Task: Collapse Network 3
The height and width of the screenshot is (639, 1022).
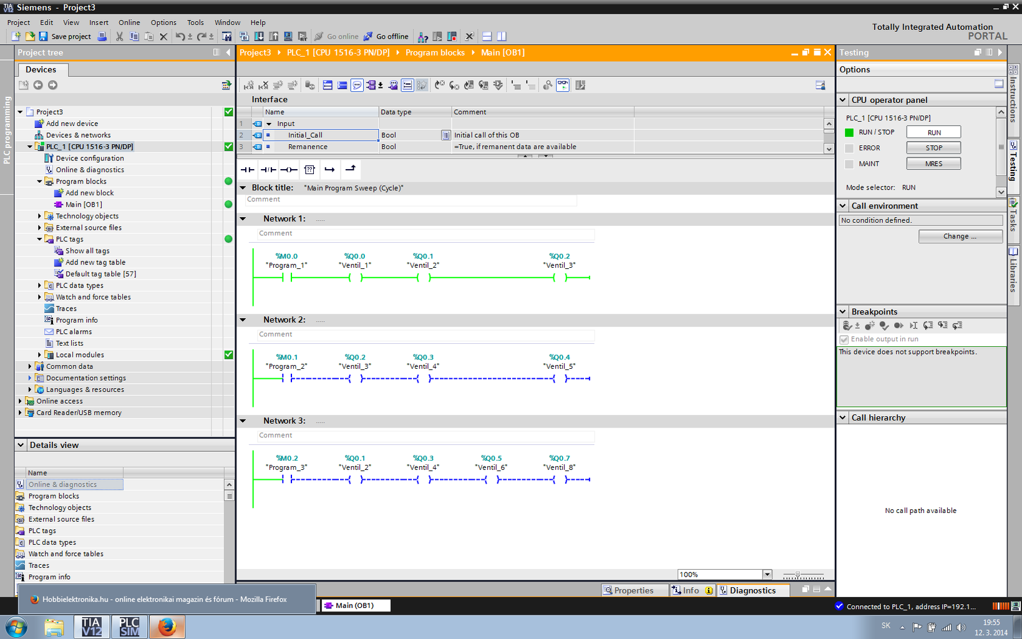Action: click(243, 421)
